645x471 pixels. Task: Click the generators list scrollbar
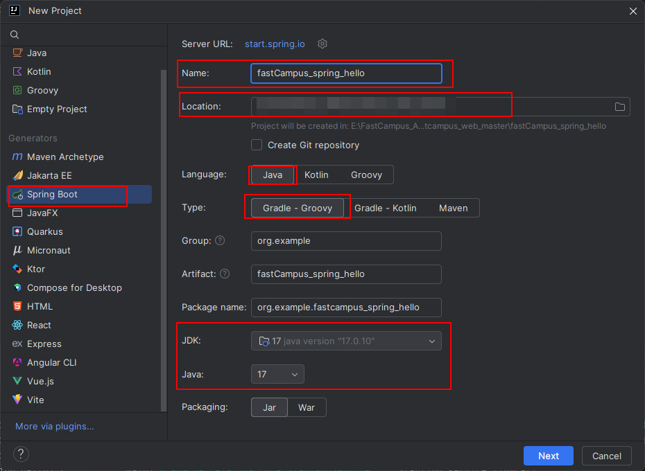coord(163,240)
